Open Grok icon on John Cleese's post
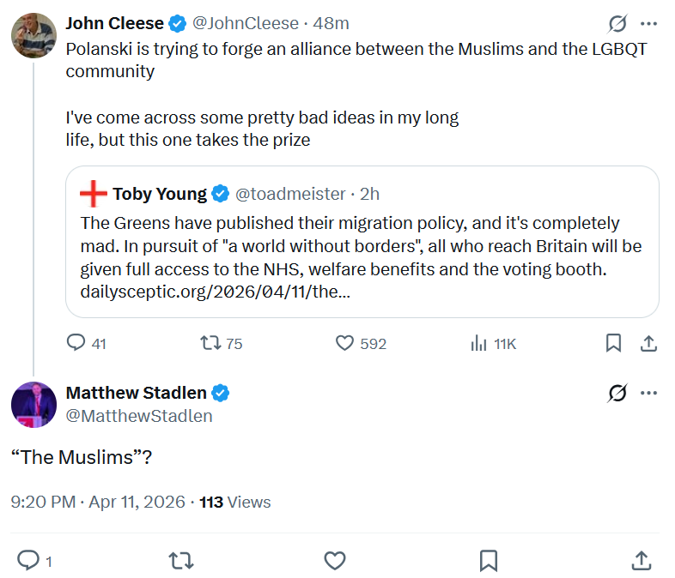 coord(617,23)
